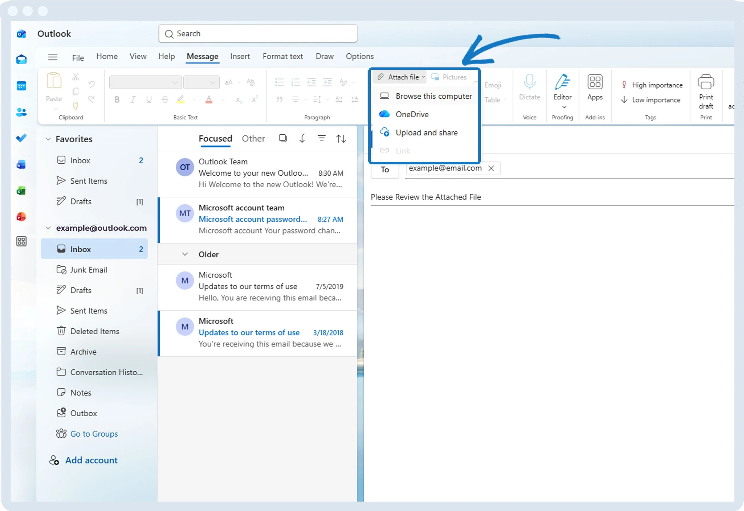Choose OneDrive from attach menu
744x511 pixels.
pyautogui.click(x=425, y=114)
